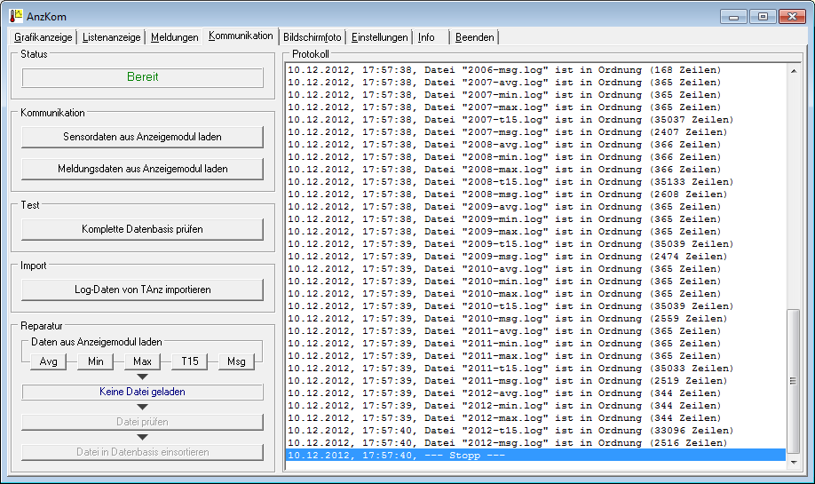Select the Bildschirmfoto tab
This screenshot has width=815, height=484.
312,37
